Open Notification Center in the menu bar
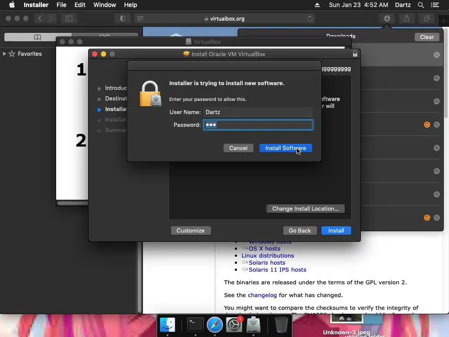 point(435,5)
